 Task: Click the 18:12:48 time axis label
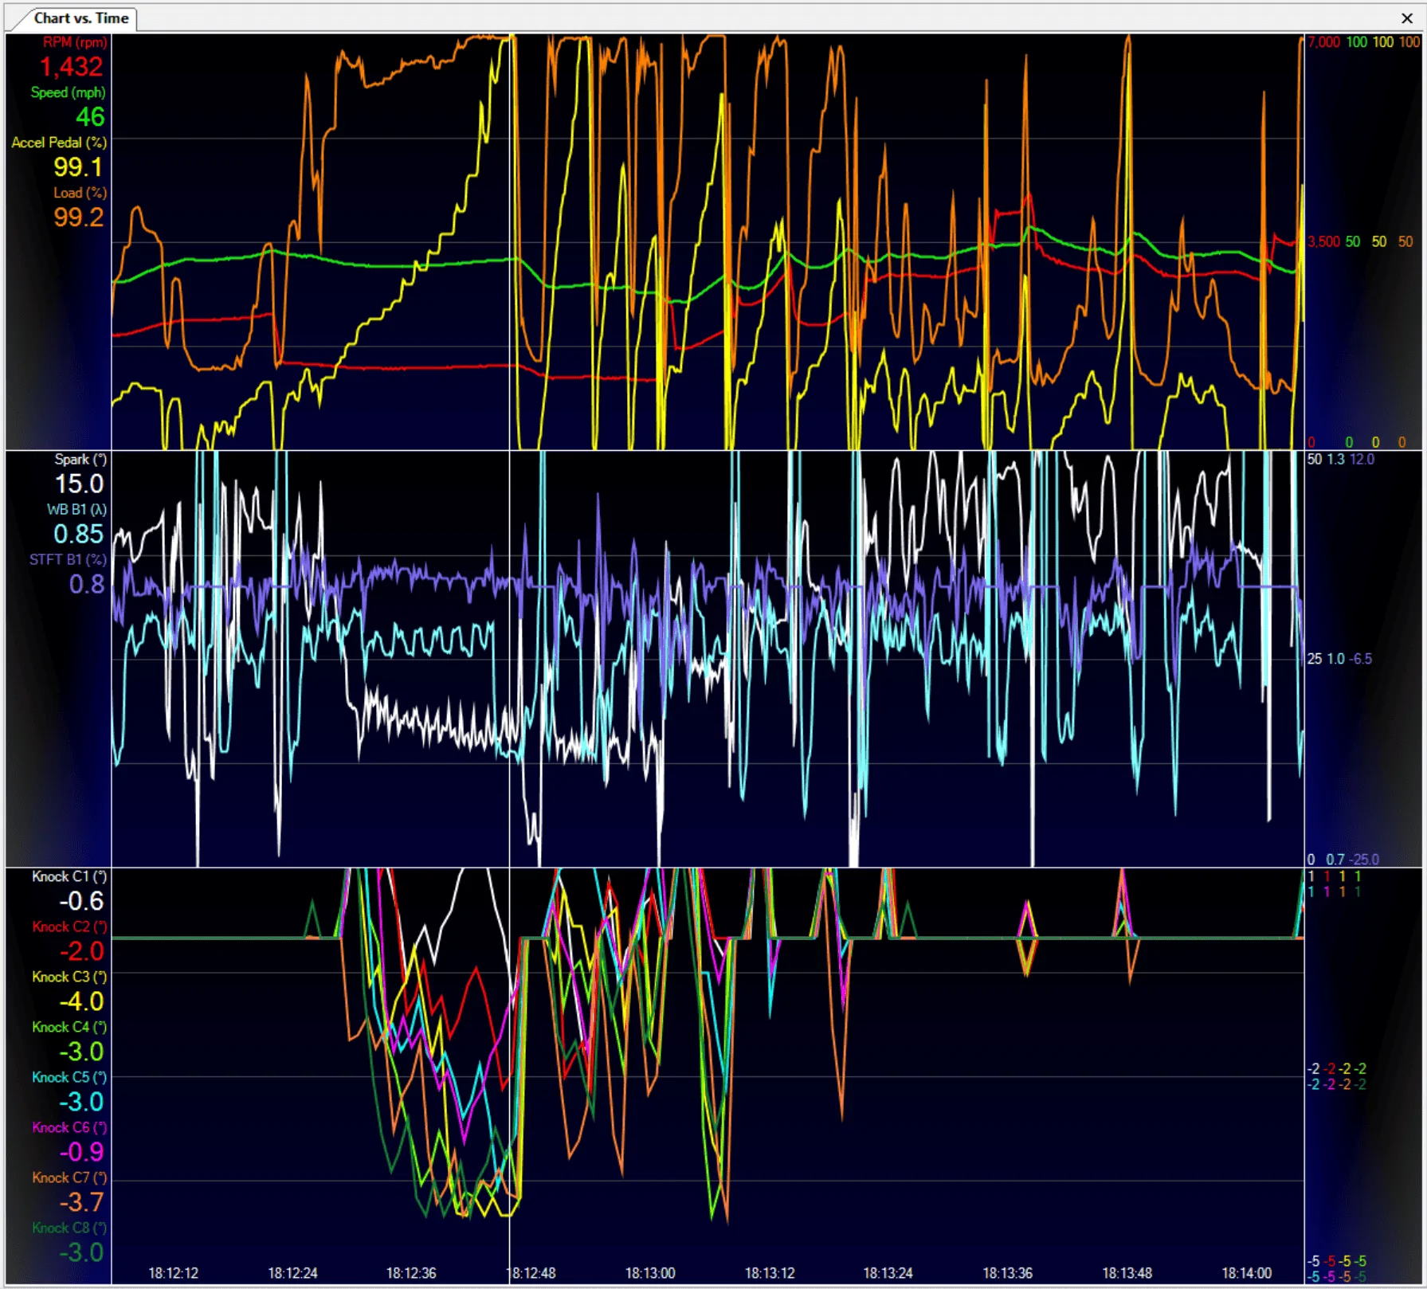pos(531,1273)
